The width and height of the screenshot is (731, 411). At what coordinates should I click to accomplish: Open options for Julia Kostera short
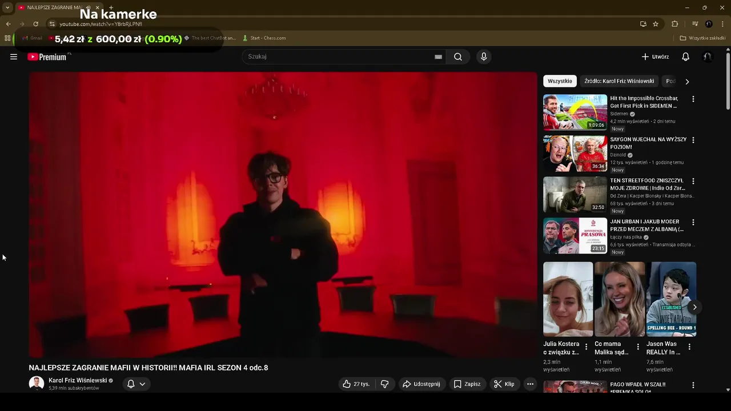coord(586,346)
